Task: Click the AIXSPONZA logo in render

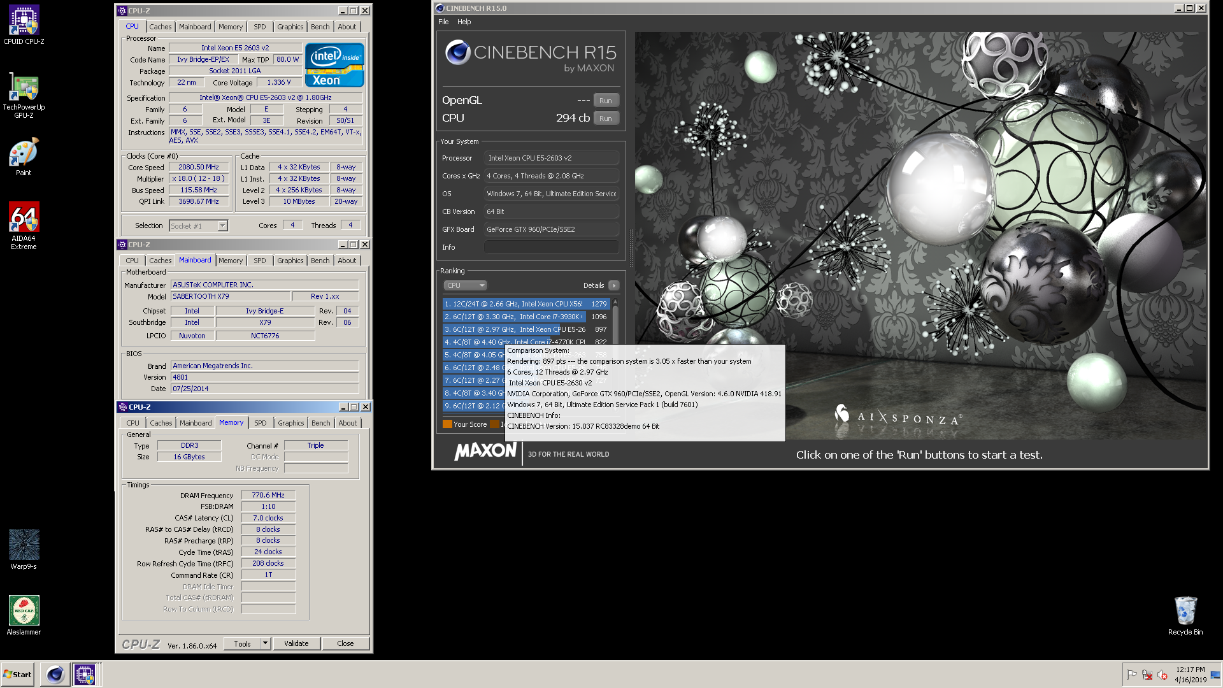Action: tap(898, 417)
